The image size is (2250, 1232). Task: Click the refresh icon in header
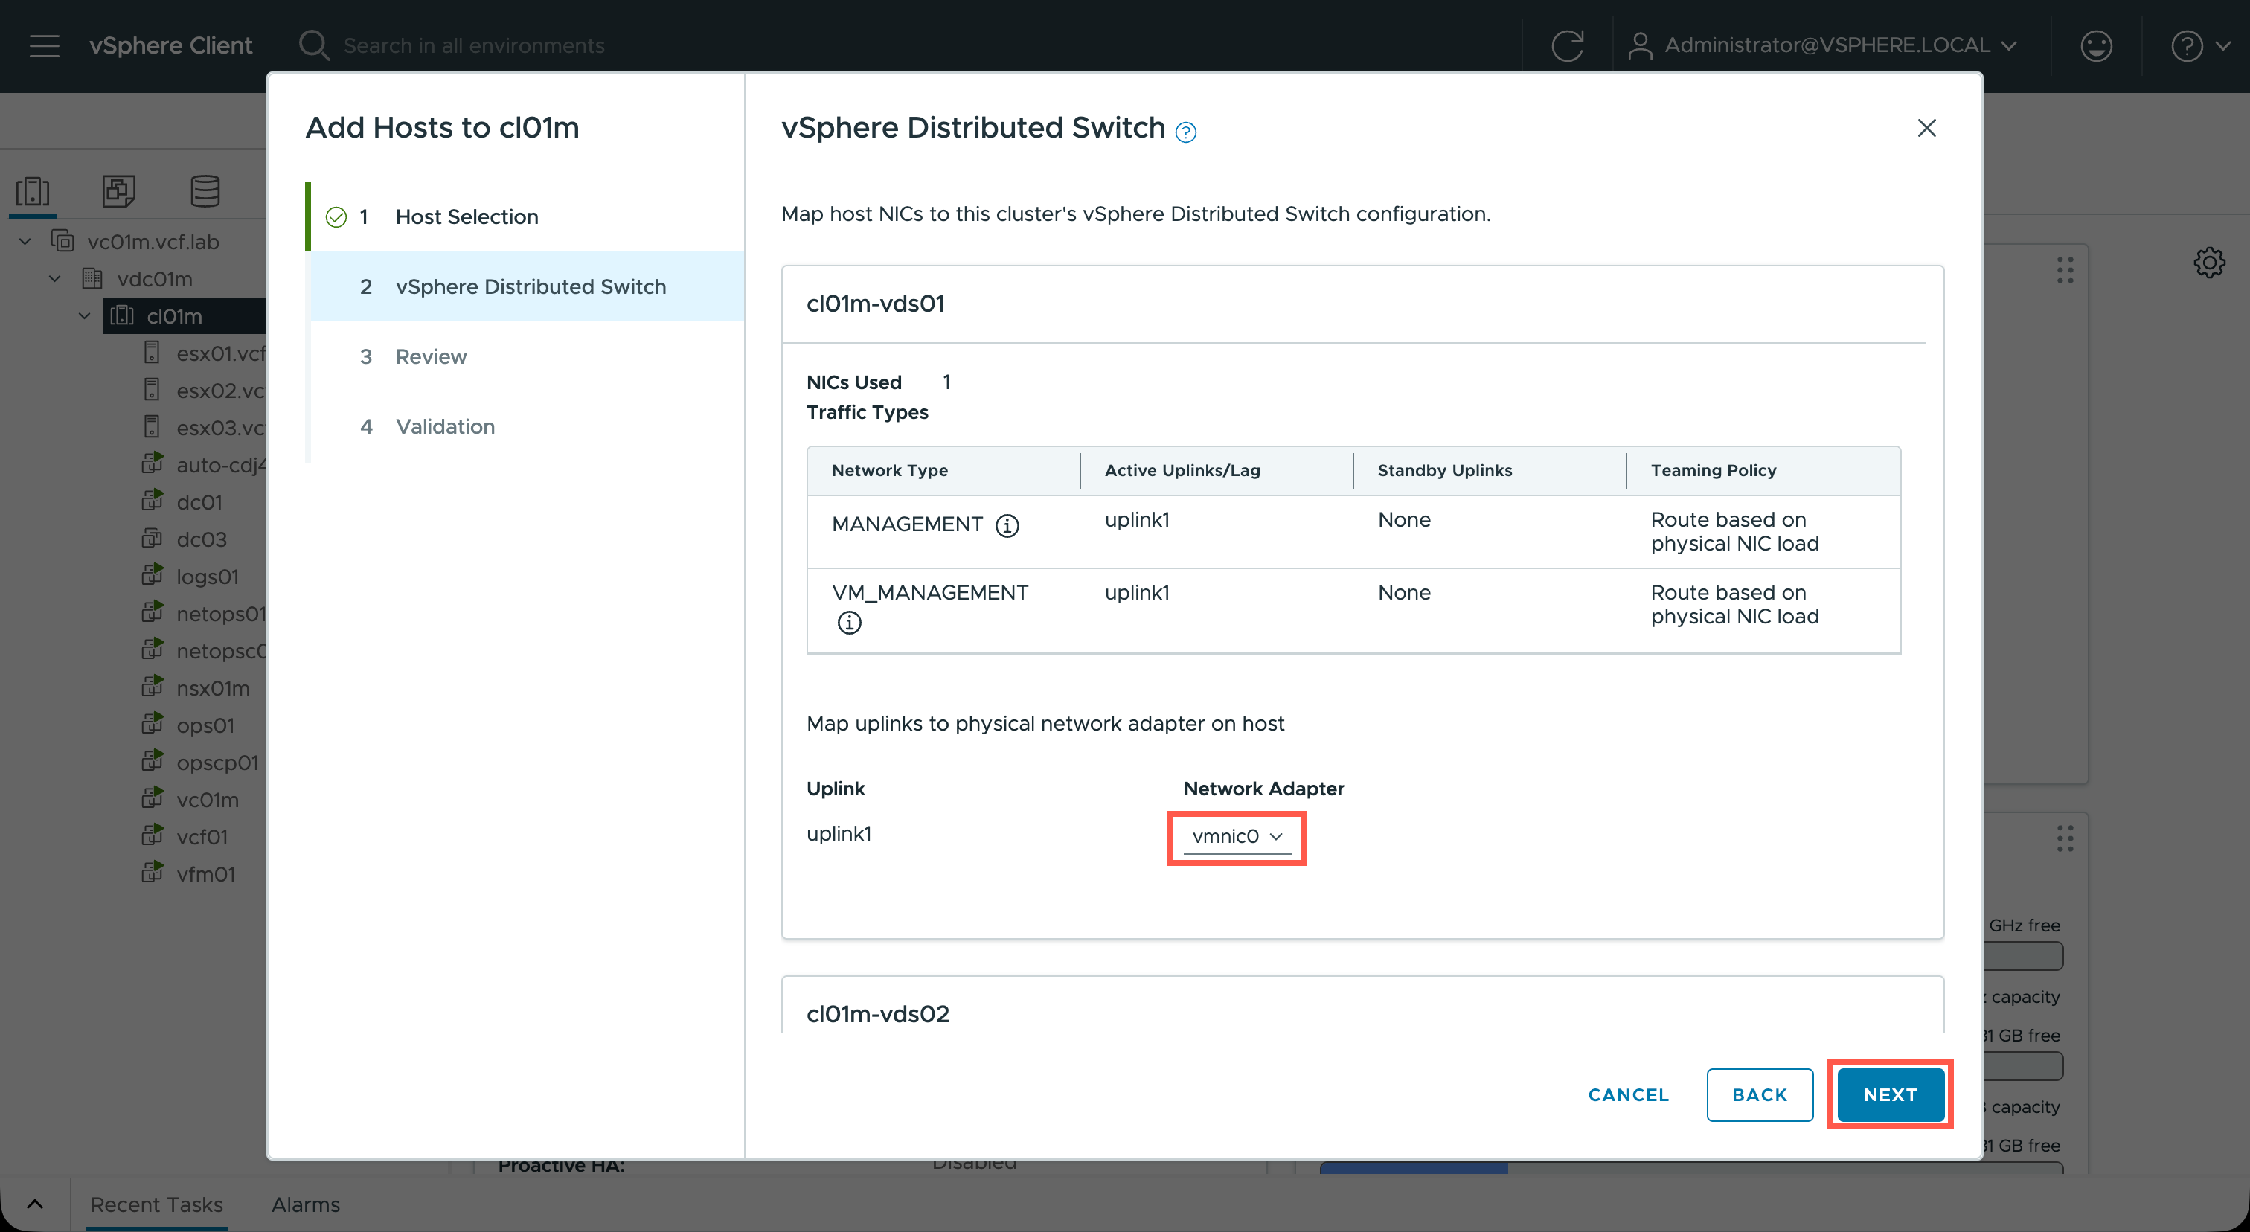click(x=1567, y=45)
